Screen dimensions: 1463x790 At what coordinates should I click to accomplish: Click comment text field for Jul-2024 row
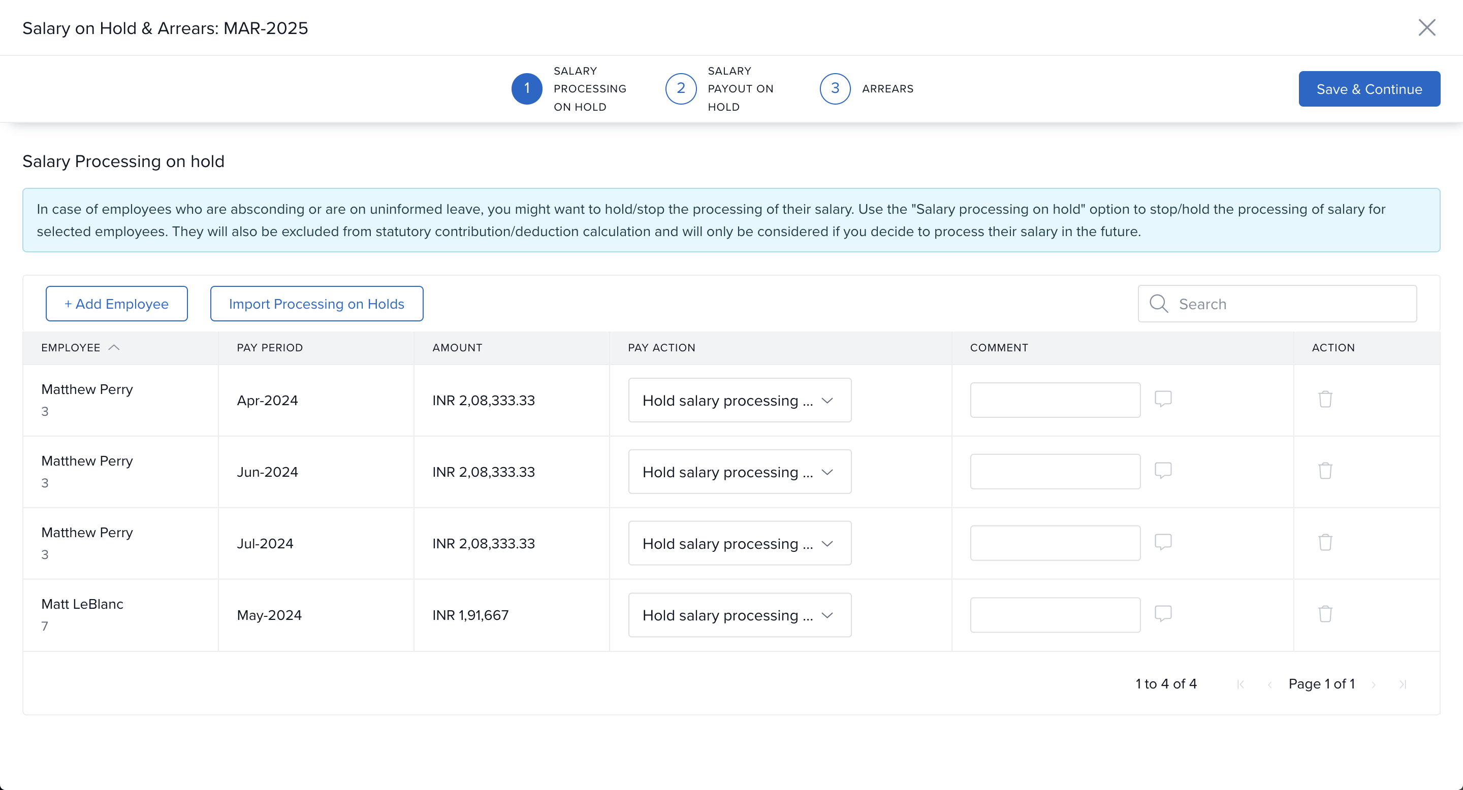click(x=1055, y=544)
